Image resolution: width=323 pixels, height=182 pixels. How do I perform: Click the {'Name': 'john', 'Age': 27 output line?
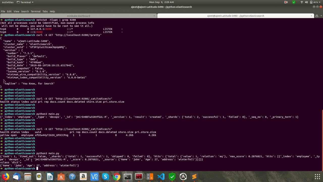[x=39, y=165]
